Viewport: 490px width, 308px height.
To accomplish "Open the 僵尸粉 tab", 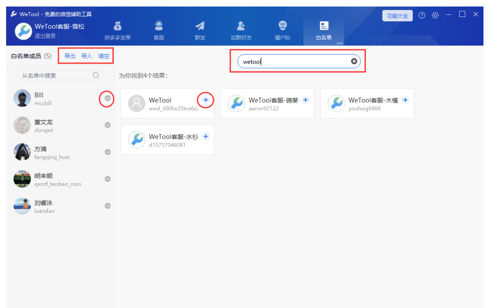I will point(282,31).
